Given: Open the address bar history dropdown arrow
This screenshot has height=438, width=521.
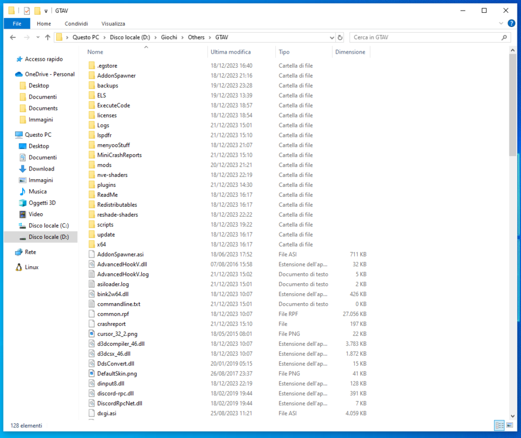Looking at the screenshot, I should (332, 37).
